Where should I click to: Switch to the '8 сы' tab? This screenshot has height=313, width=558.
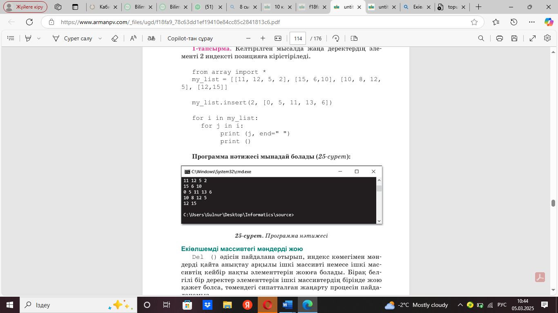pos(244,7)
